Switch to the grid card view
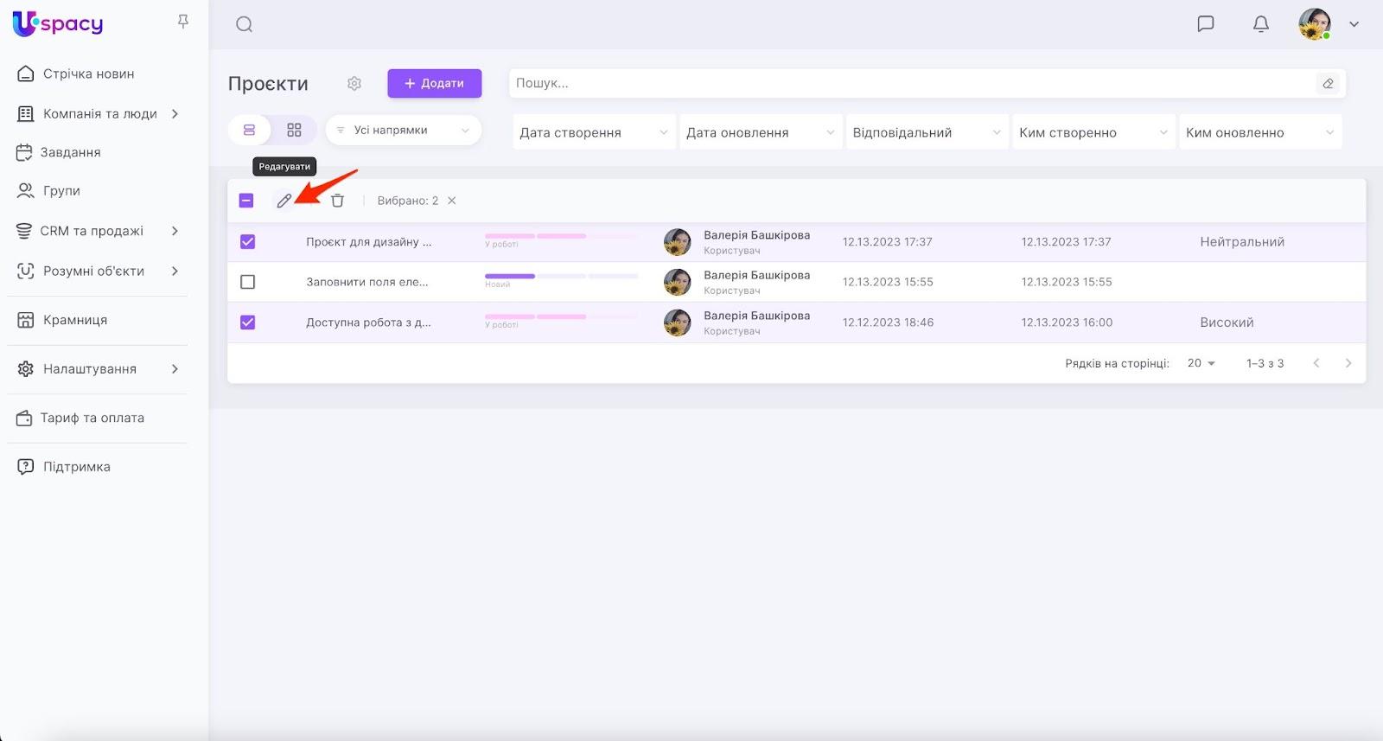 (294, 130)
